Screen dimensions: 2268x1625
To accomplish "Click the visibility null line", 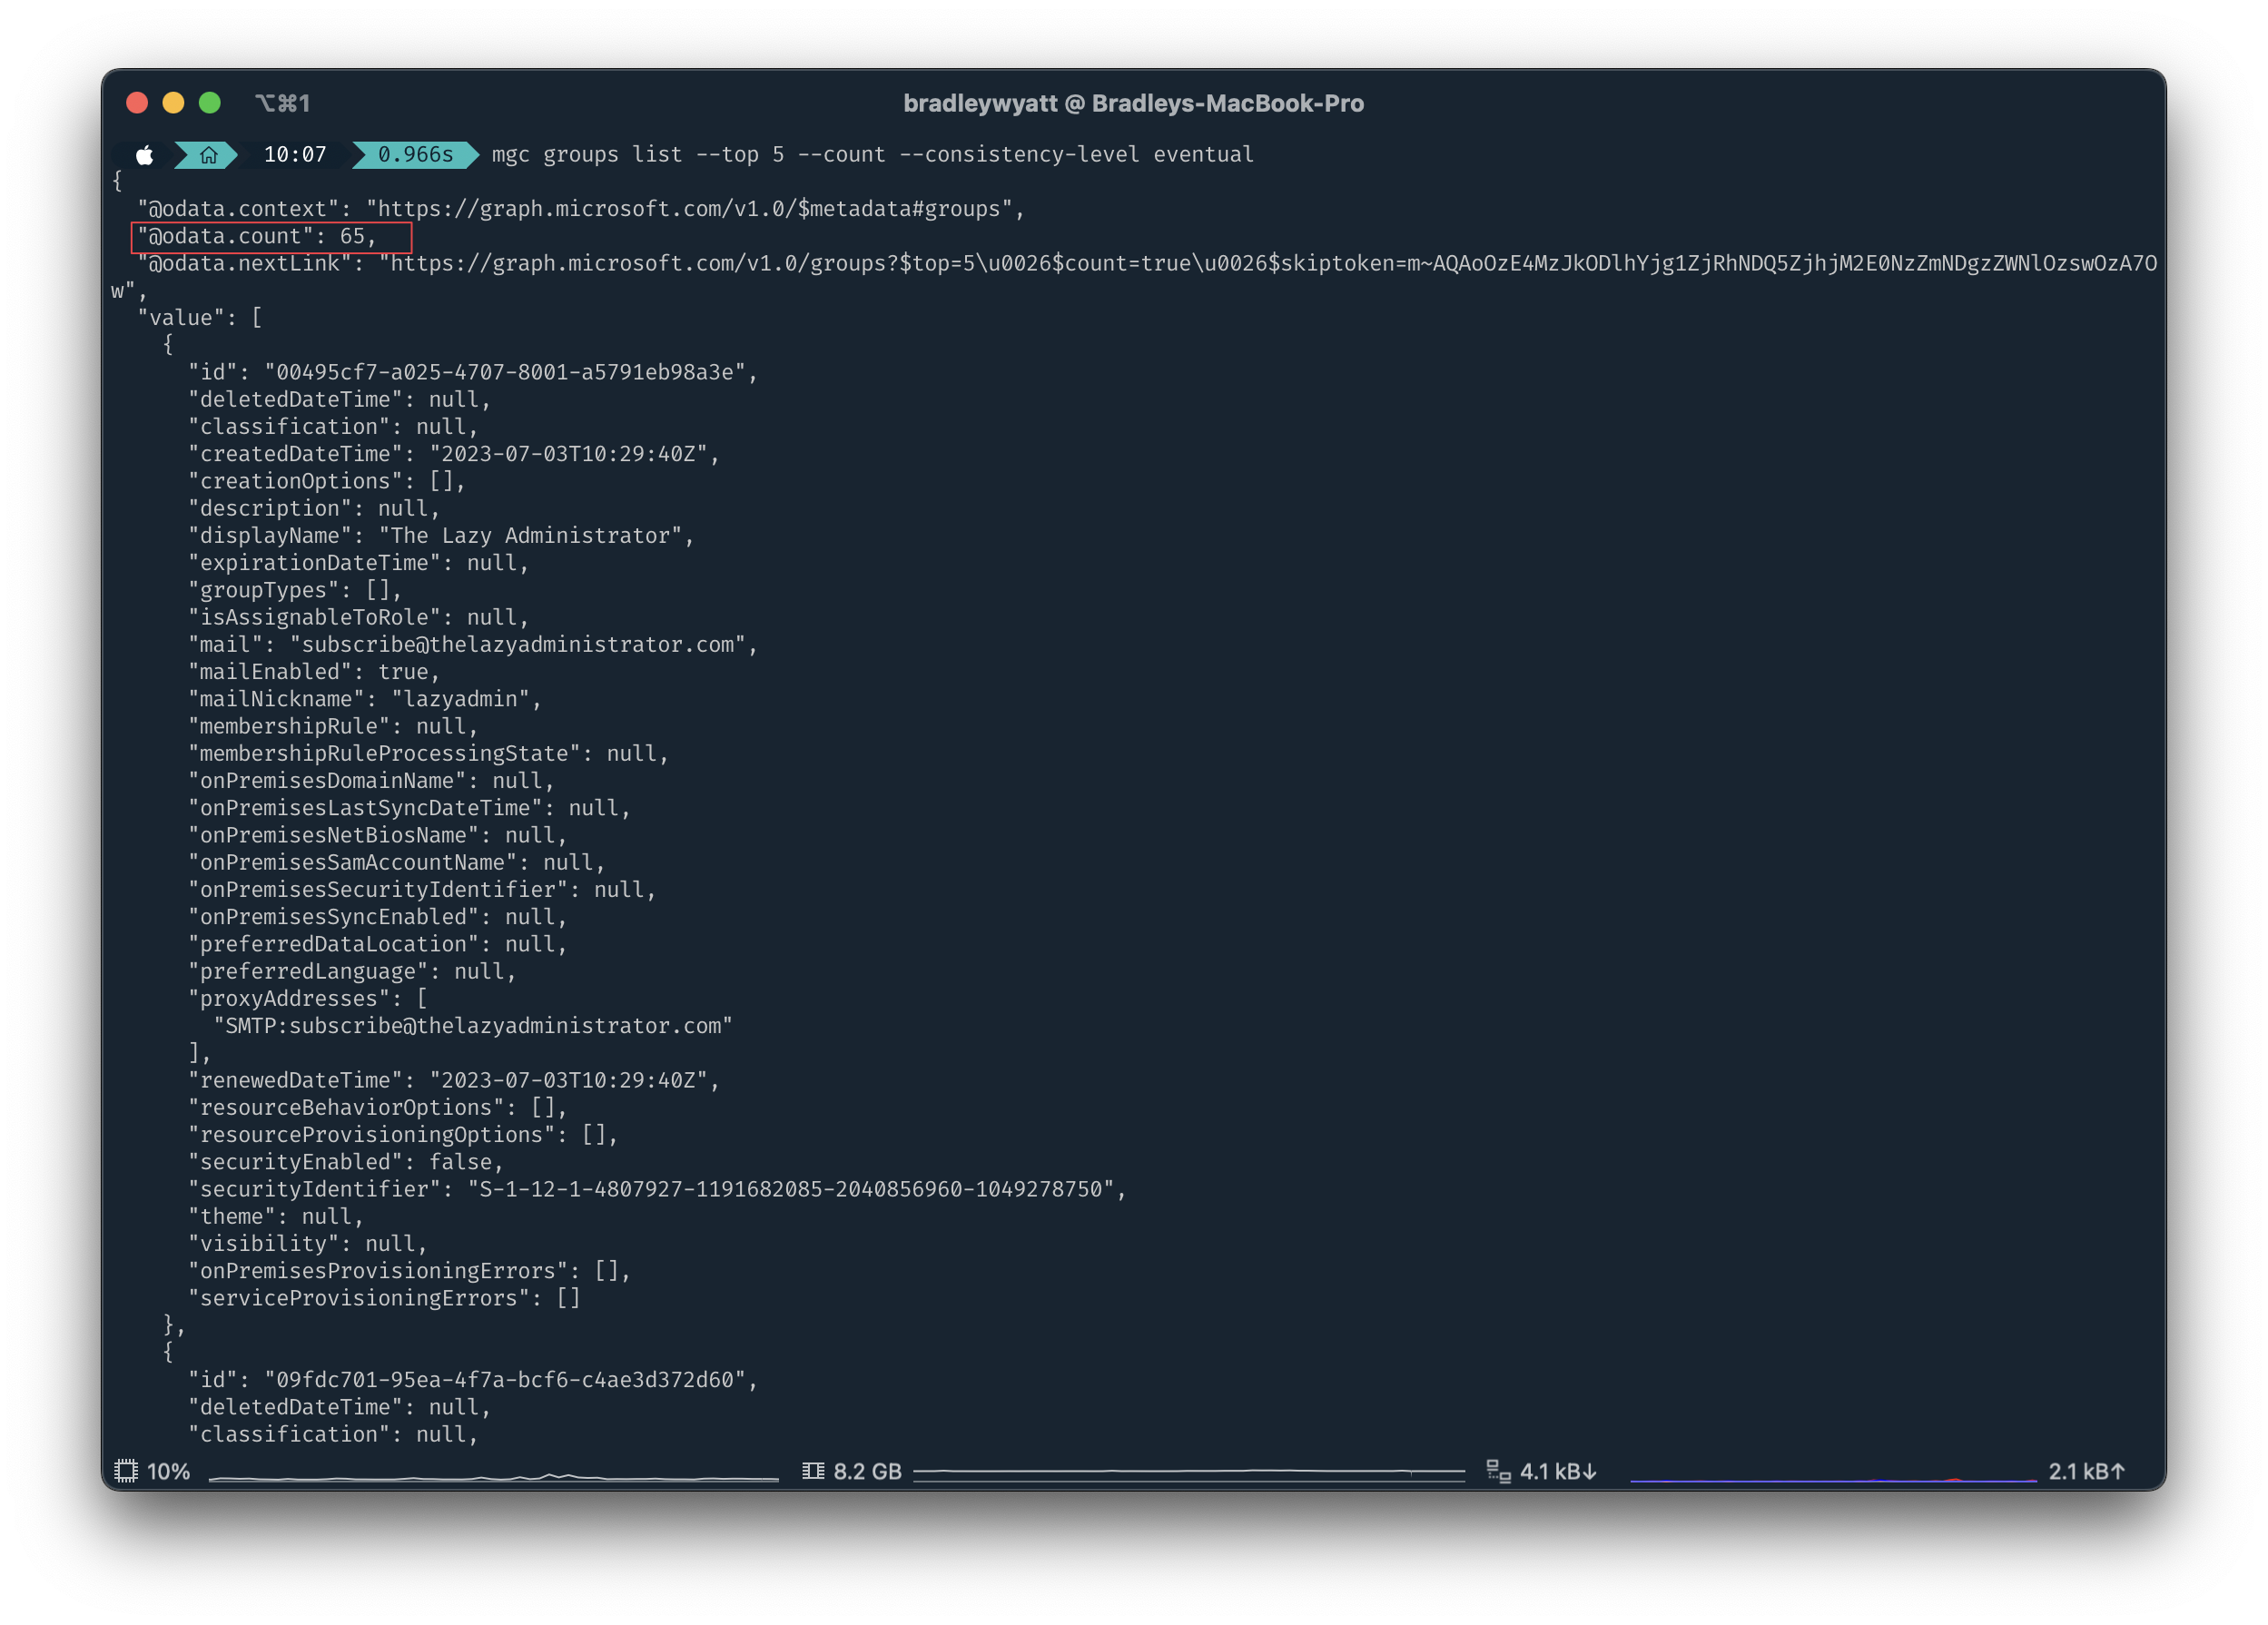I will pyautogui.click(x=308, y=1244).
